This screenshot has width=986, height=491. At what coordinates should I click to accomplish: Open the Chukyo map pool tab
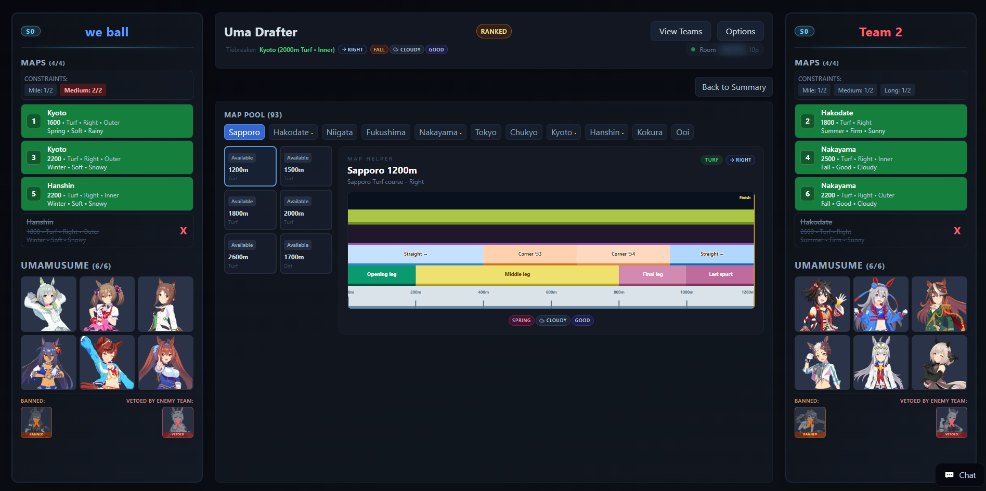tap(524, 132)
